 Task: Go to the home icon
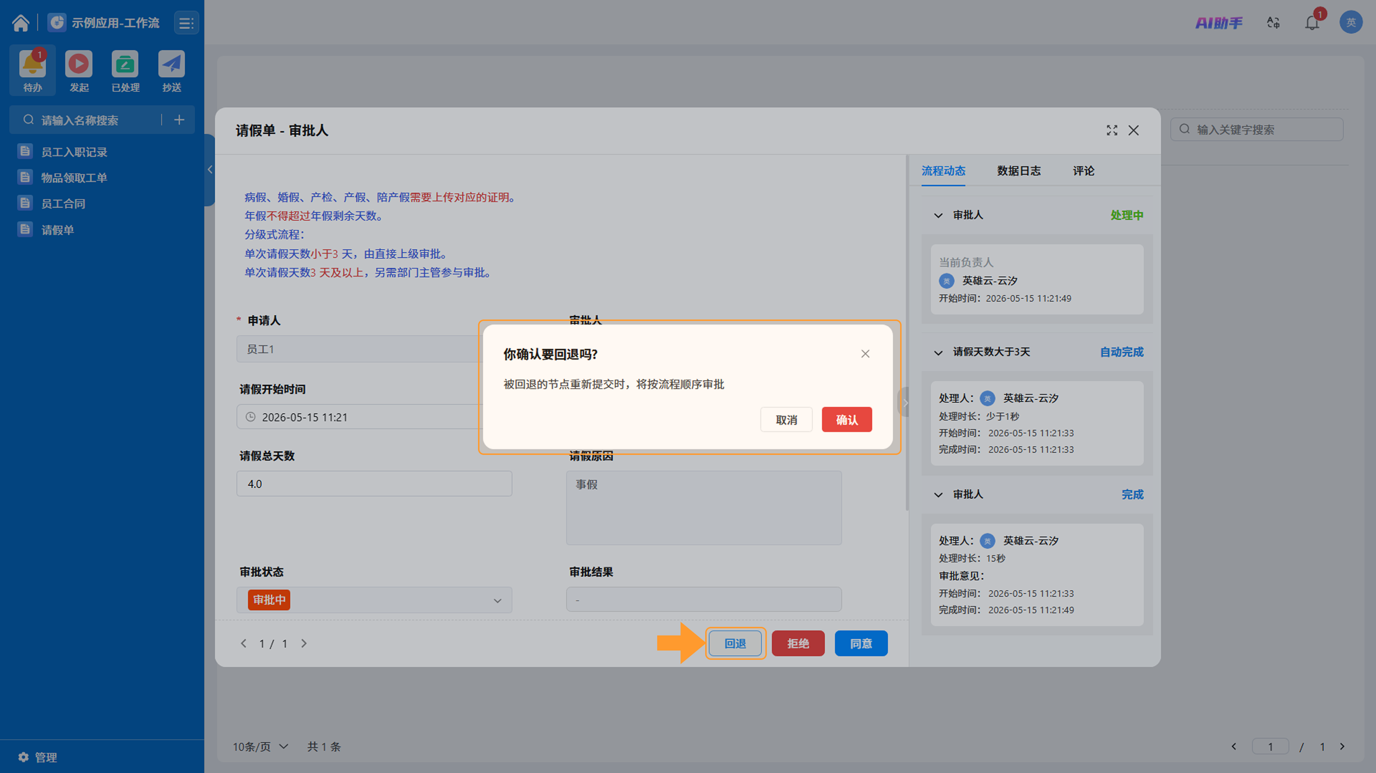[21, 23]
